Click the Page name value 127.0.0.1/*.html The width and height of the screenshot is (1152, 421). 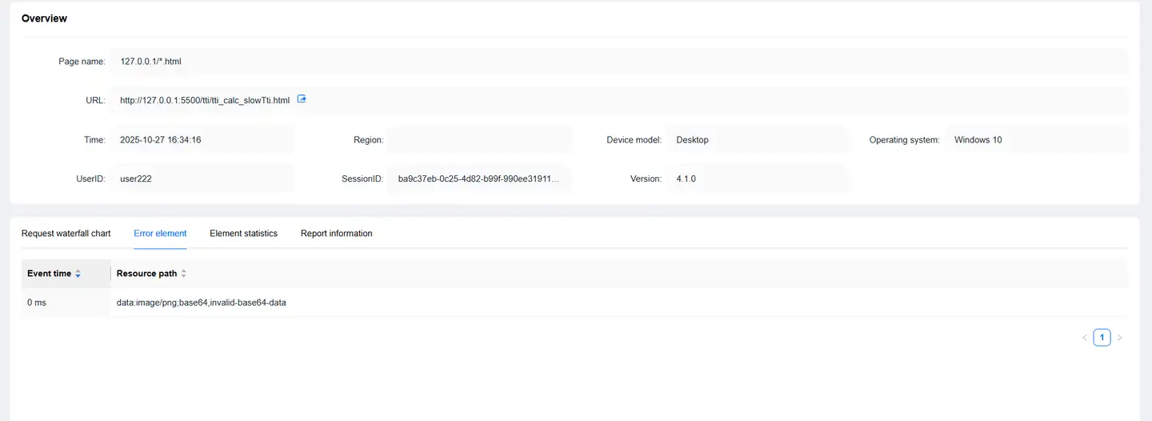151,61
